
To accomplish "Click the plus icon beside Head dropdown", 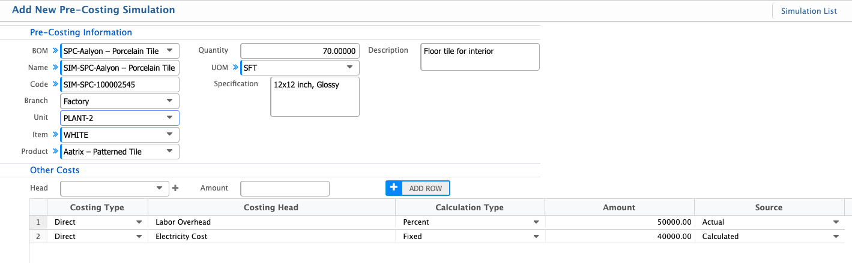I will (175, 188).
